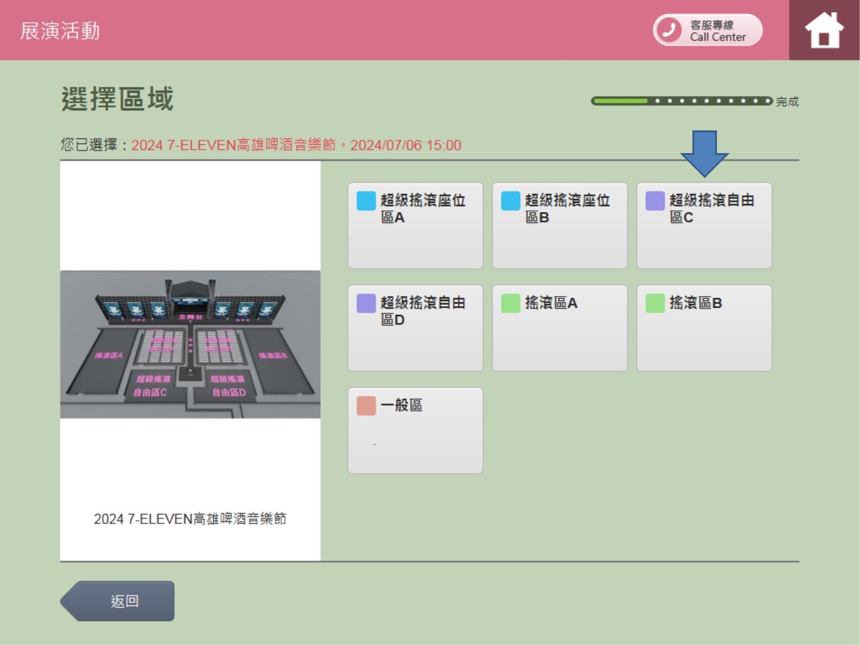Click the green swatch of 搖滾區A
The height and width of the screenshot is (645, 860).
click(510, 304)
